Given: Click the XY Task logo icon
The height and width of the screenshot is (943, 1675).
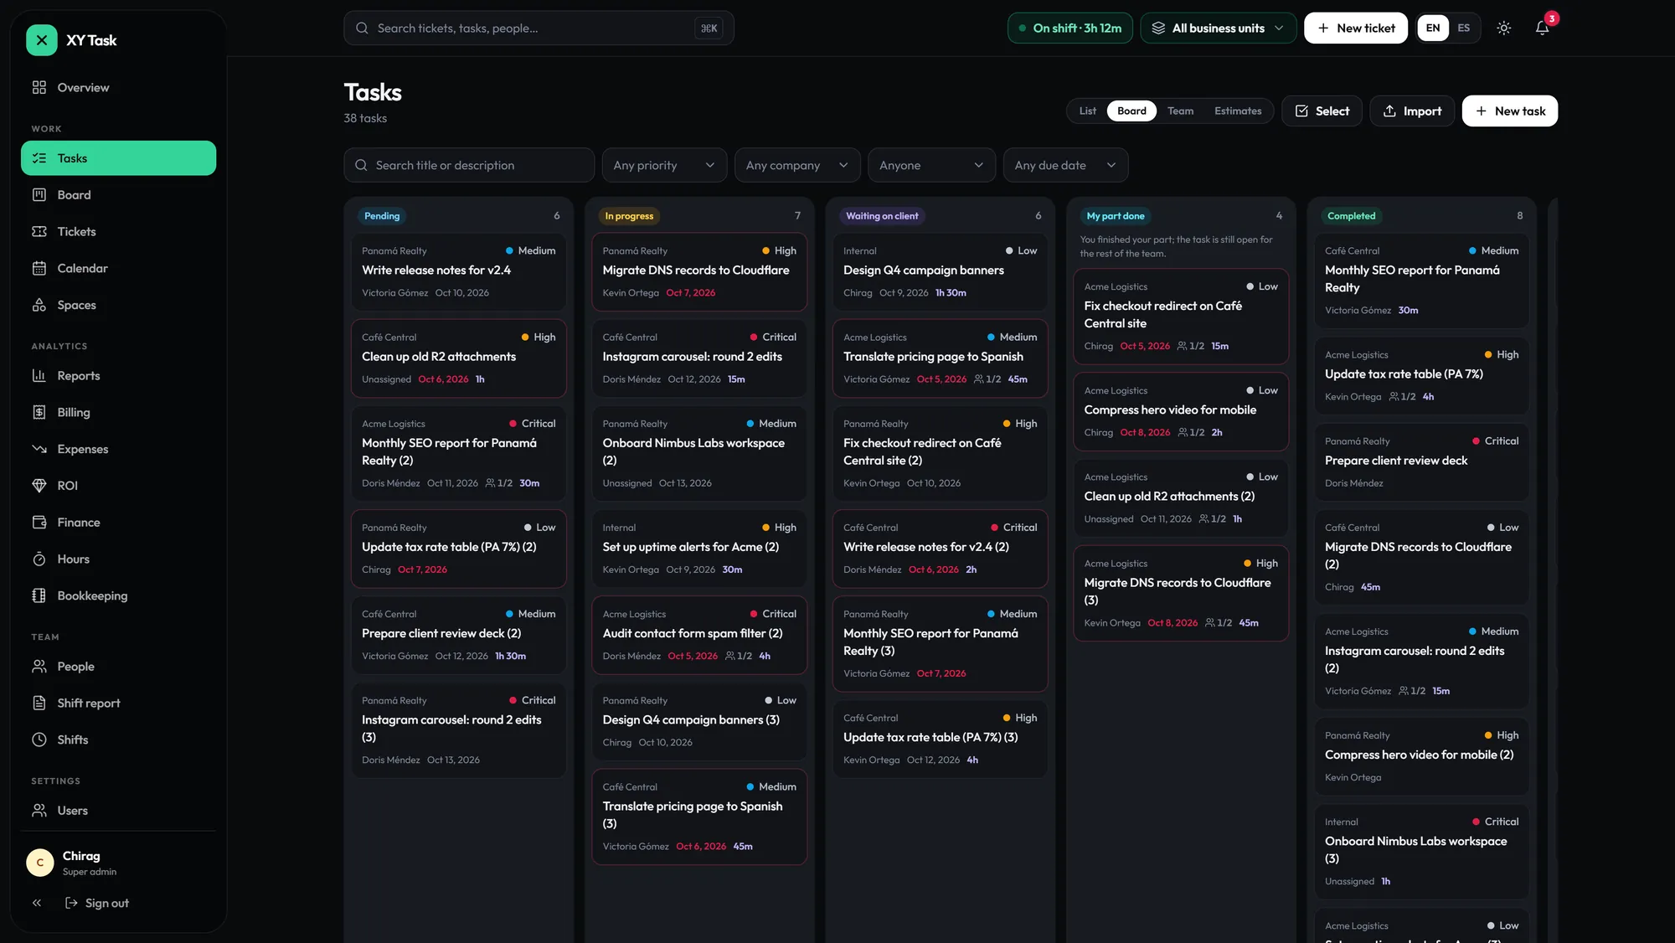Looking at the screenshot, I should click(42, 40).
